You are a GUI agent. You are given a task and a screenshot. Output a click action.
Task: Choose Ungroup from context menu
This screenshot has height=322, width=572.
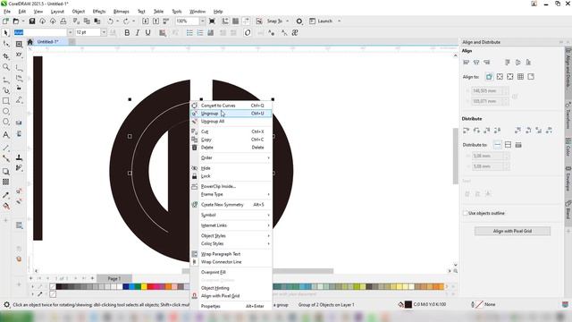point(231,114)
